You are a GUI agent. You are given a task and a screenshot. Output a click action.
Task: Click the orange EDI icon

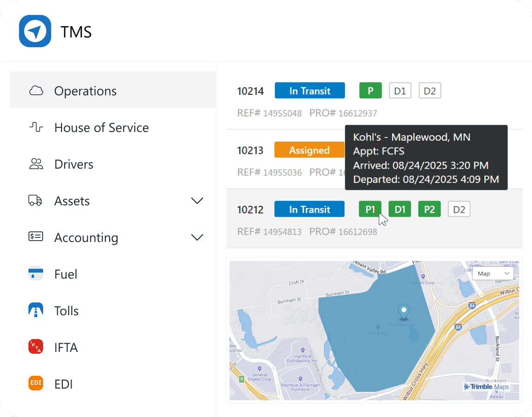click(35, 384)
